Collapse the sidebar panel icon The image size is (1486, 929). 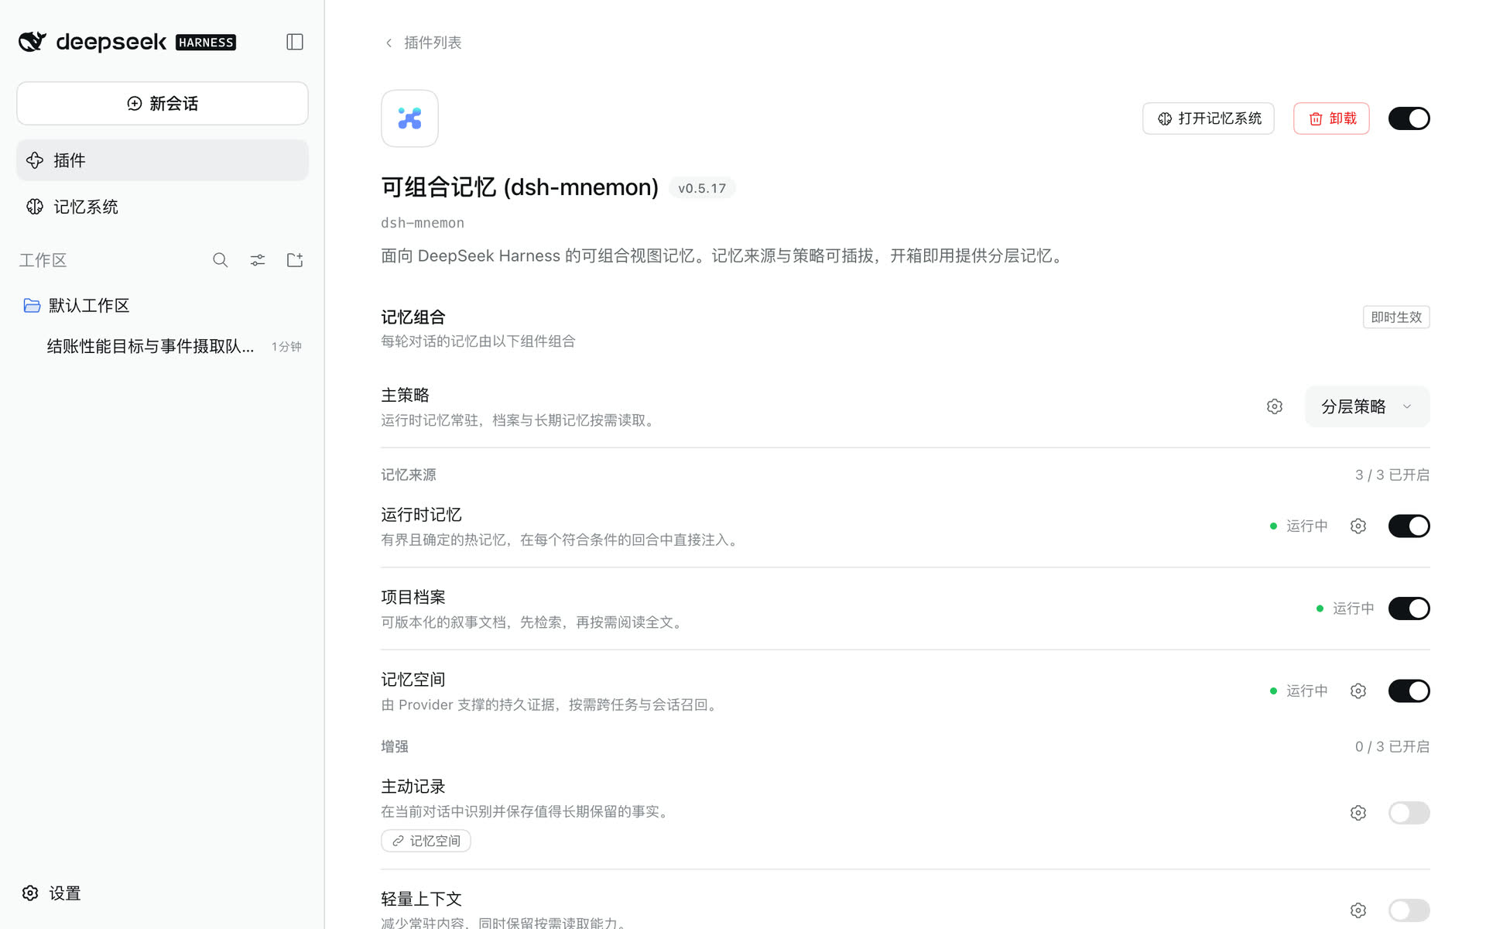(294, 42)
